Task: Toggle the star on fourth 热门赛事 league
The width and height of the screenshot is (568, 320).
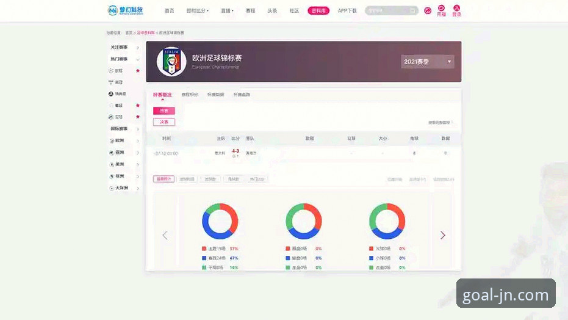Action: point(138,106)
